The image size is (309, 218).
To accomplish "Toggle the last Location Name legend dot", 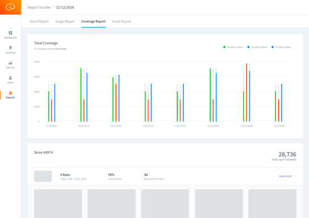I will click(x=273, y=47).
